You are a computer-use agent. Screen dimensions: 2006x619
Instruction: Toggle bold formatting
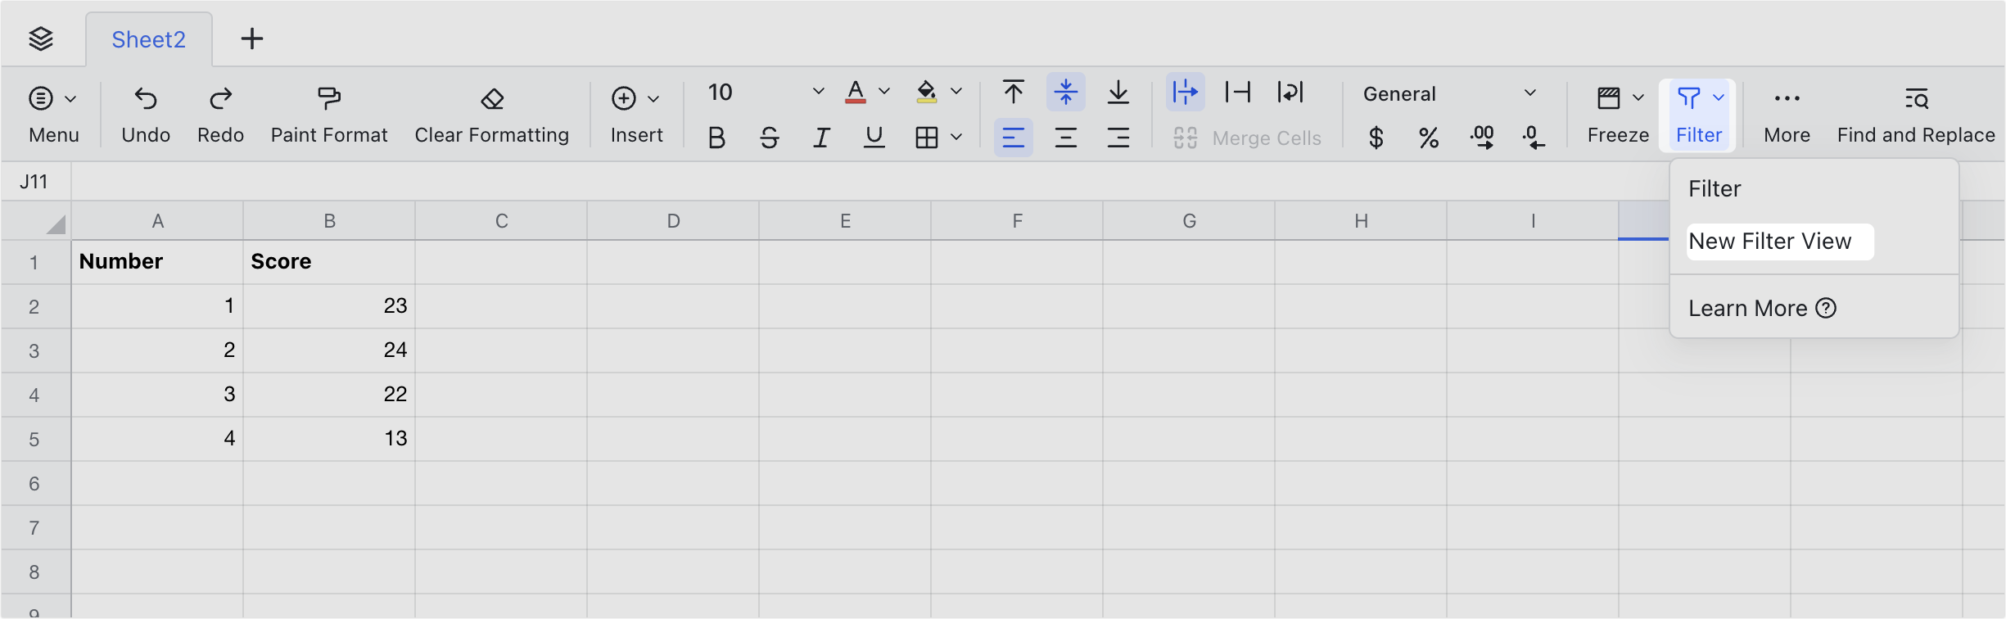click(x=716, y=137)
